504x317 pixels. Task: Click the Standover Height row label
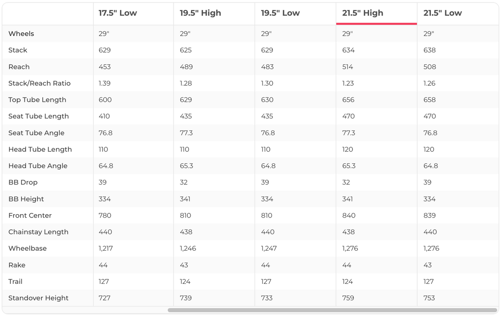coord(38,298)
